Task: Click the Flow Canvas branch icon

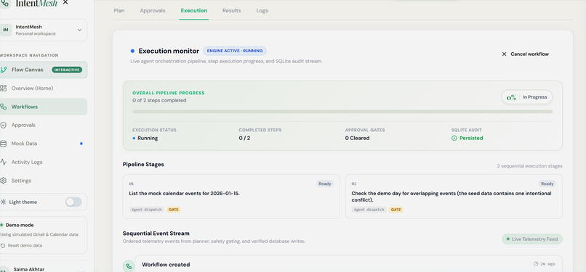Action: tap(4, 70)
